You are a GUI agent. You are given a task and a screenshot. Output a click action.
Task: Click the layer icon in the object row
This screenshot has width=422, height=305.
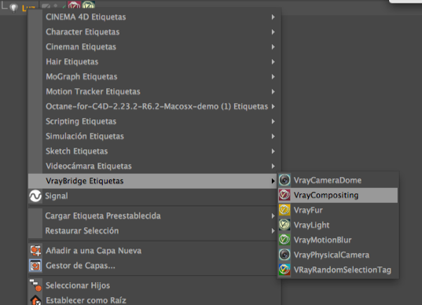coord(46,6)
